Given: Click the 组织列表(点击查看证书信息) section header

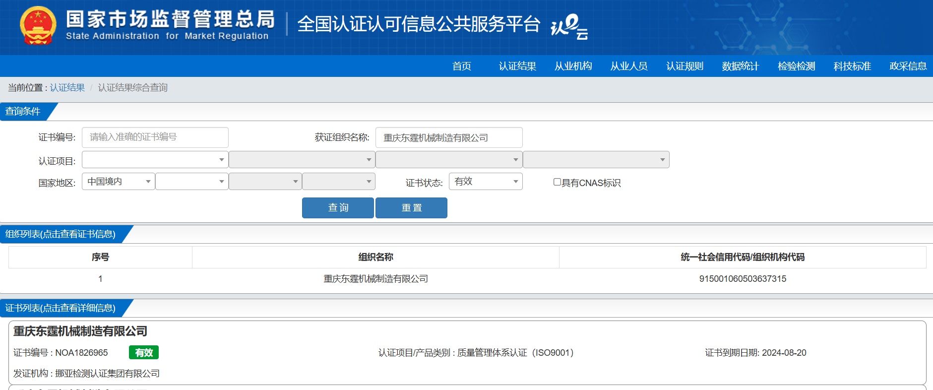Looking at the screenshot, I should tap(61, 234).
